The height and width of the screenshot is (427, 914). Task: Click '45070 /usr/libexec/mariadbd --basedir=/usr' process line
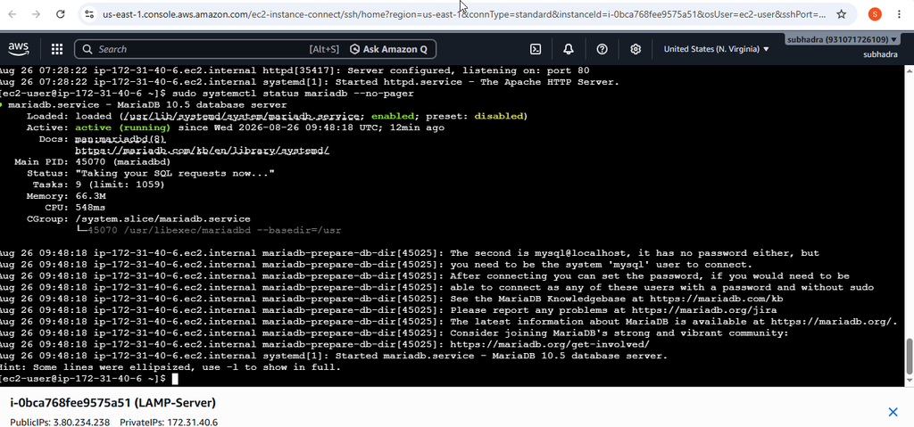click(x=209, y=230)
